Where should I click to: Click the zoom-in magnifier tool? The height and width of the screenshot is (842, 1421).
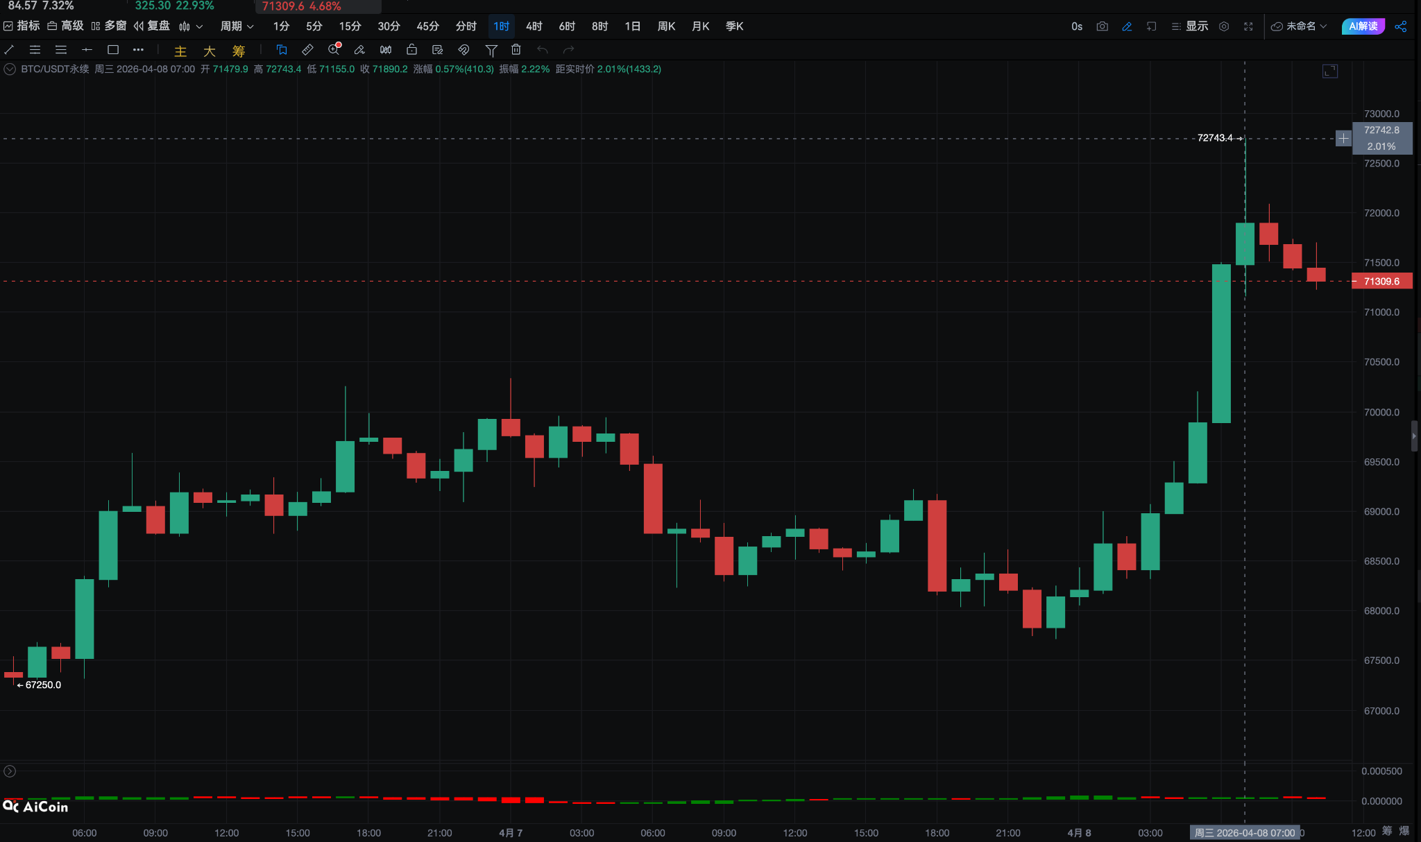tap(334, 50)
